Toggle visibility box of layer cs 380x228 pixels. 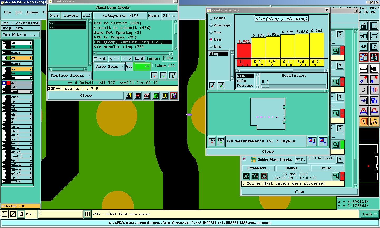pyautogui.click(x=4, y=58)
